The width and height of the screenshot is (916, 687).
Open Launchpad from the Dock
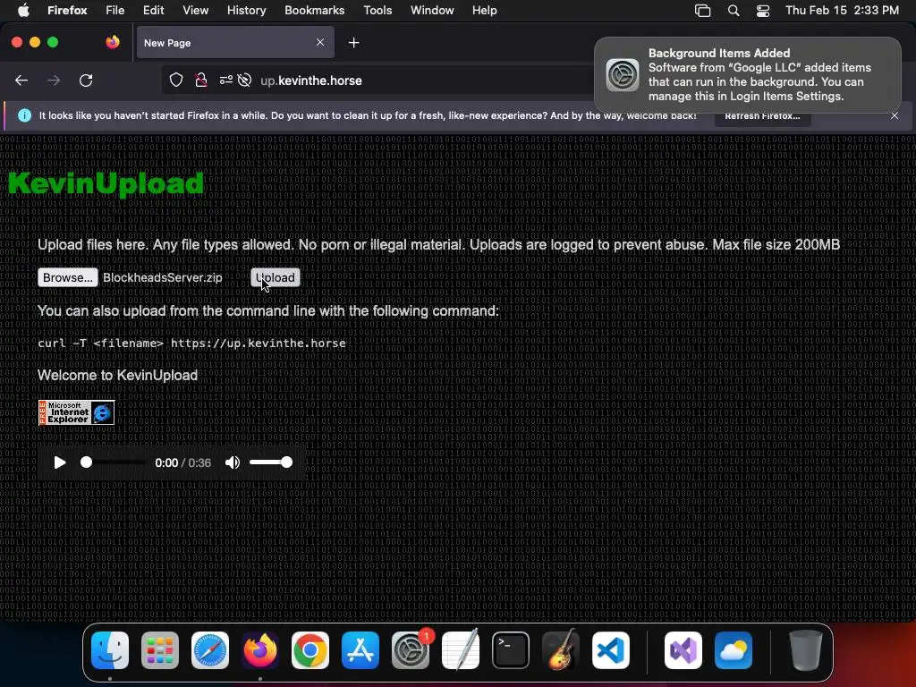160,650
